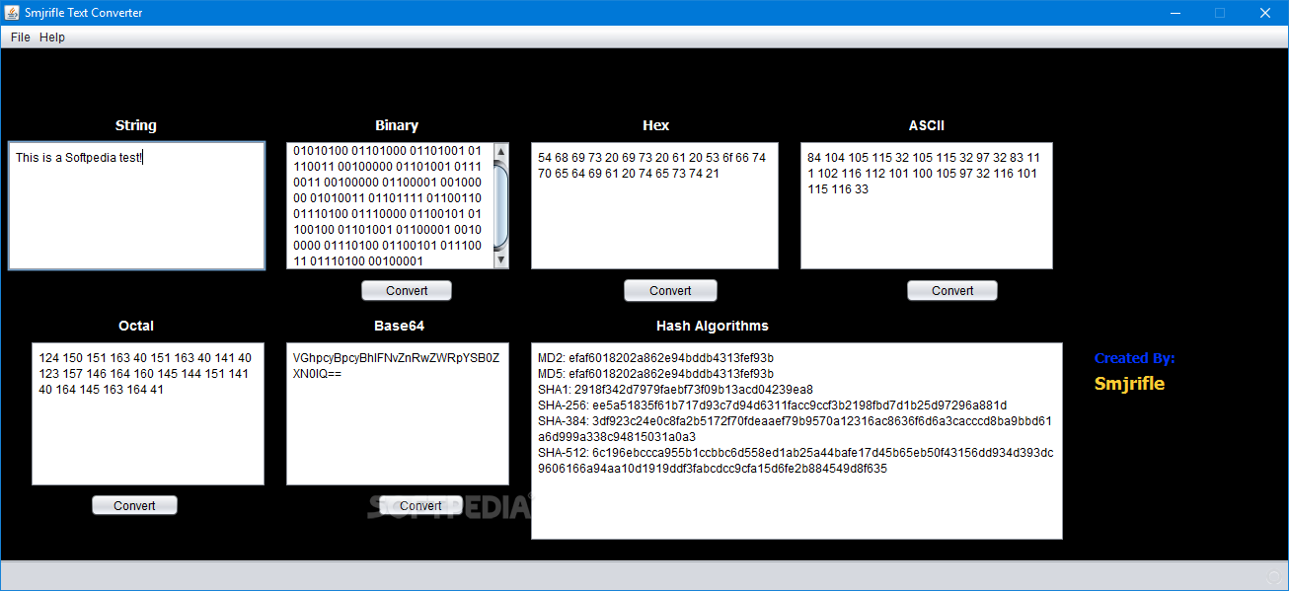Click Binary scrollbar down arrow

(x=500, y=259)
